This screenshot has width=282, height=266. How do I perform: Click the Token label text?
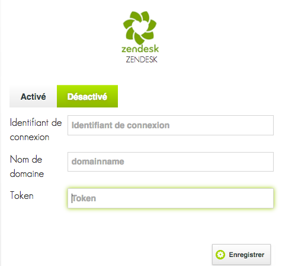tap(22, 195)
